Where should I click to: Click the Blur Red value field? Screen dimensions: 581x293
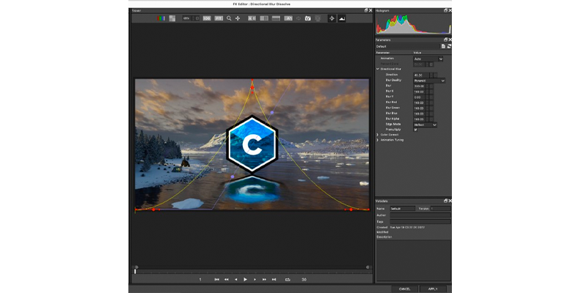point(420,103)
